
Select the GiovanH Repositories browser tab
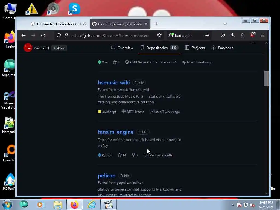120,24
